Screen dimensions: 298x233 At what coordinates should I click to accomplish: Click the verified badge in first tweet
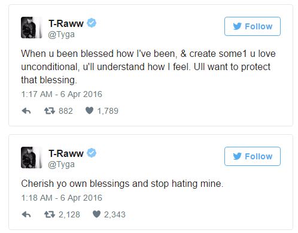click(x=92, y=23)
